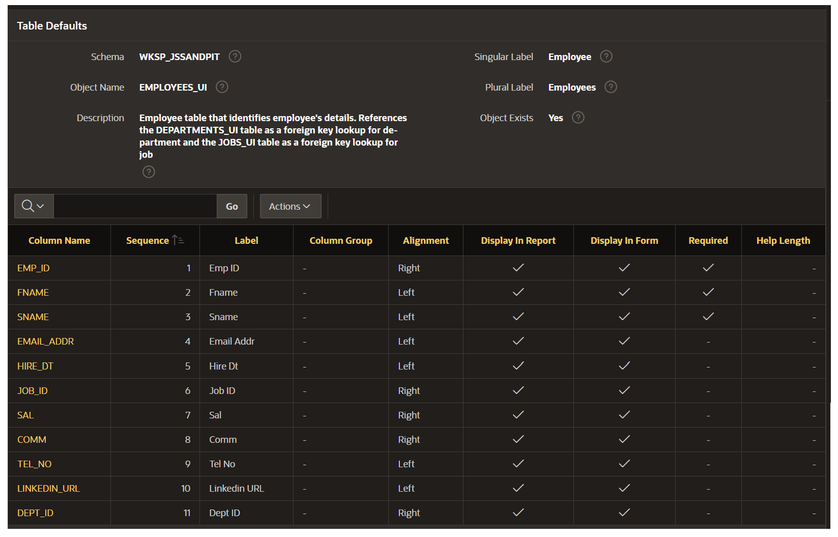Open the search column selector dropdown

[x=40, y=206]
